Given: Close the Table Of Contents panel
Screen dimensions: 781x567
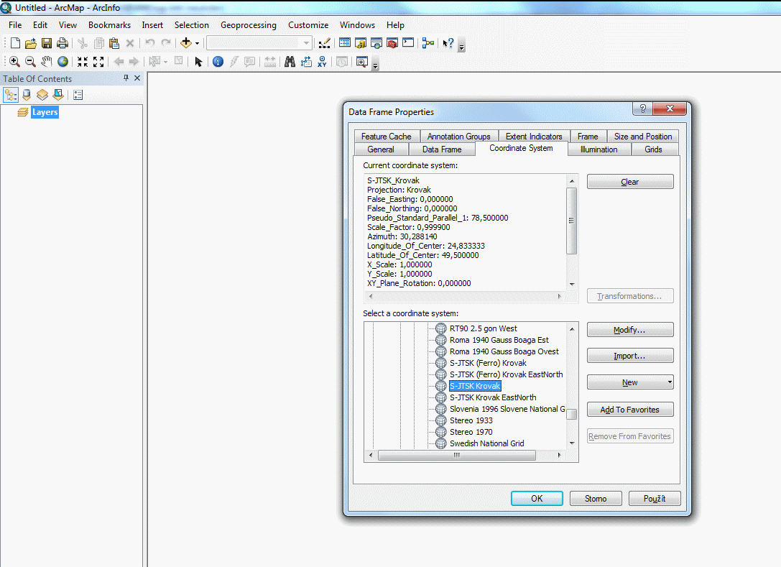Looking at the screenshot, I should pyautogui.click(x=137, y=78).
